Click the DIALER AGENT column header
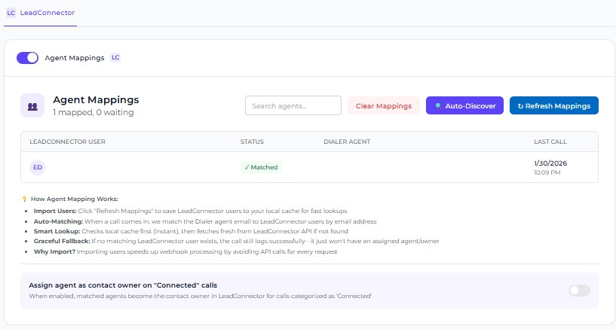616x329 pixels. [x=347, y=142]
